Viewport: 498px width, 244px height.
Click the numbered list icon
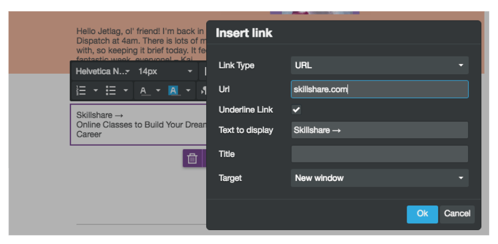81,90
